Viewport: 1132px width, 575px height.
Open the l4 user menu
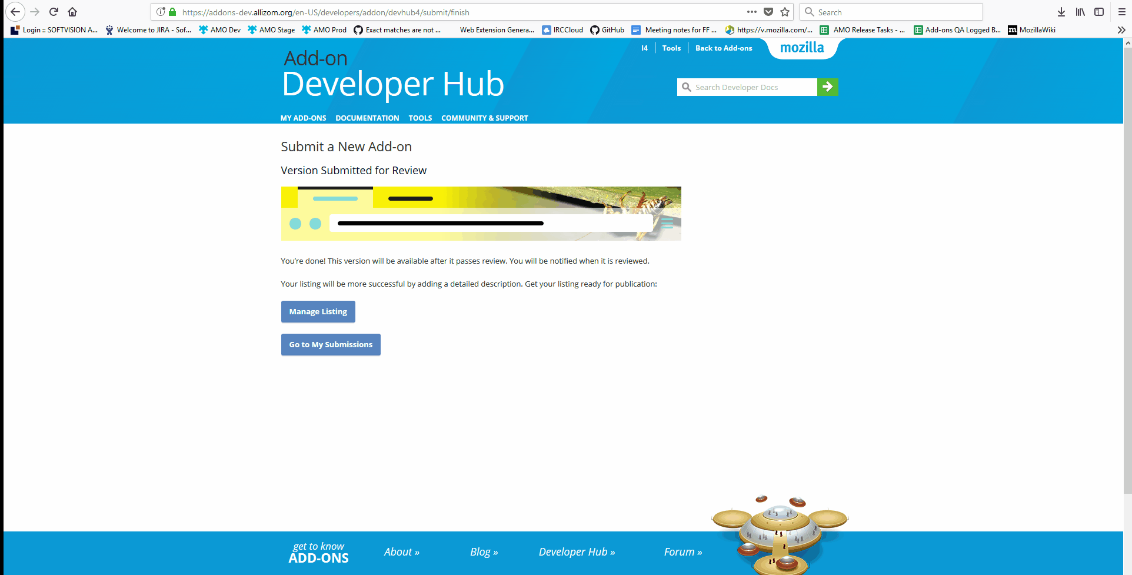pos(644,48)
